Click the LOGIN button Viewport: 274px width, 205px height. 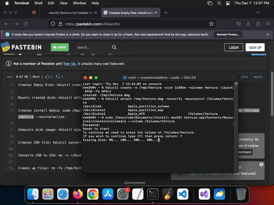pyautogui.click(x=233, y=48)
